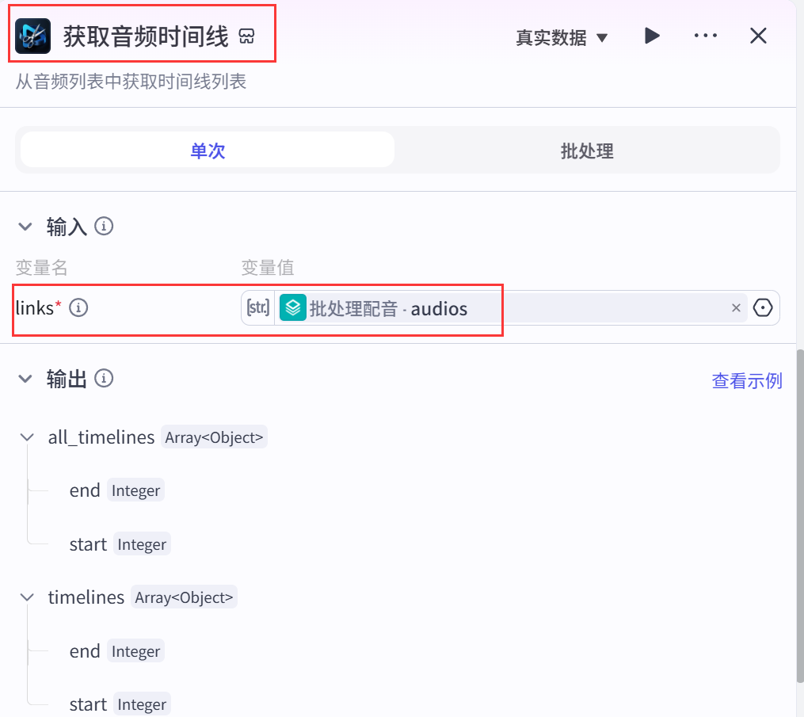804x717 pixels.
Task: Click the [str] type badge on the links input
Action: tap(257, 307)
